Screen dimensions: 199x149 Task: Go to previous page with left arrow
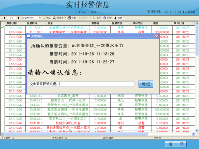click(5, 18)
